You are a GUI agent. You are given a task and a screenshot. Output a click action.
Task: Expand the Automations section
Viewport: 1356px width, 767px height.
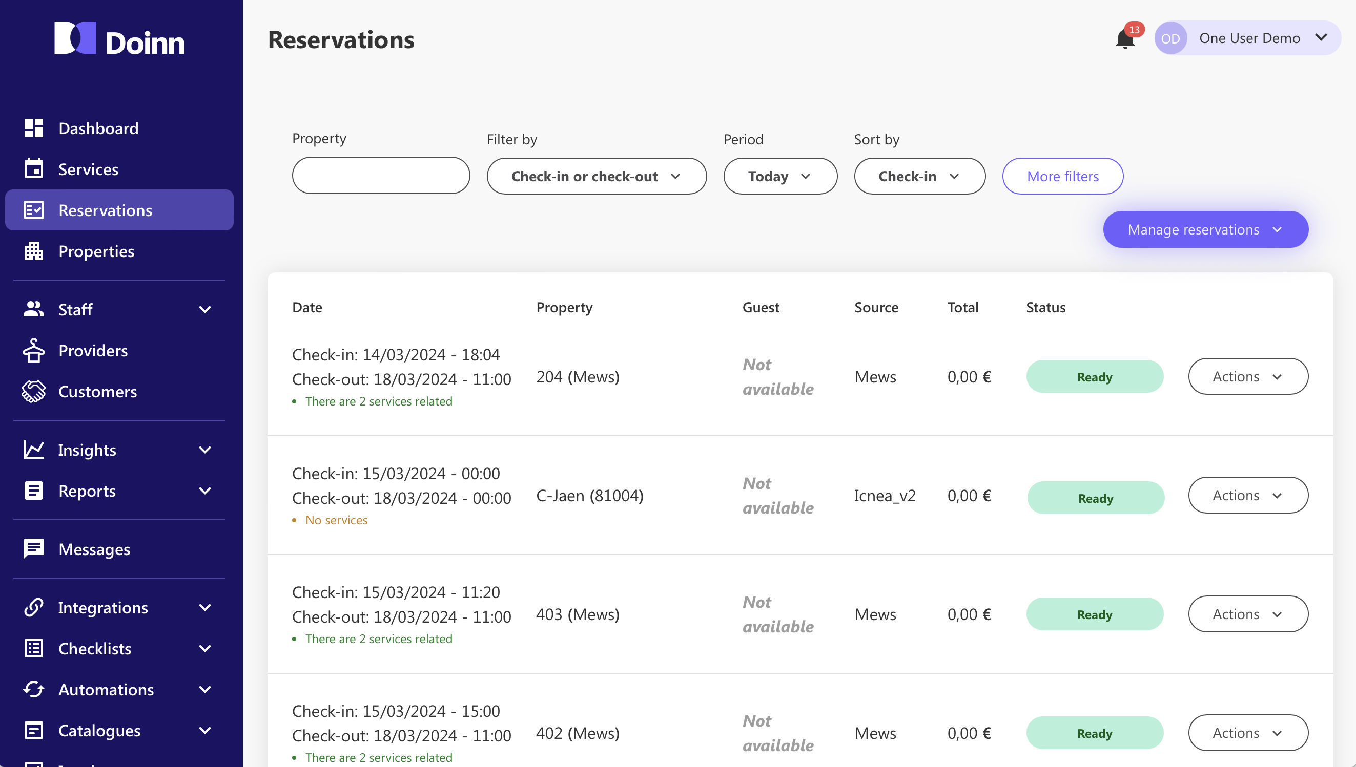click(x=206, y=689)
